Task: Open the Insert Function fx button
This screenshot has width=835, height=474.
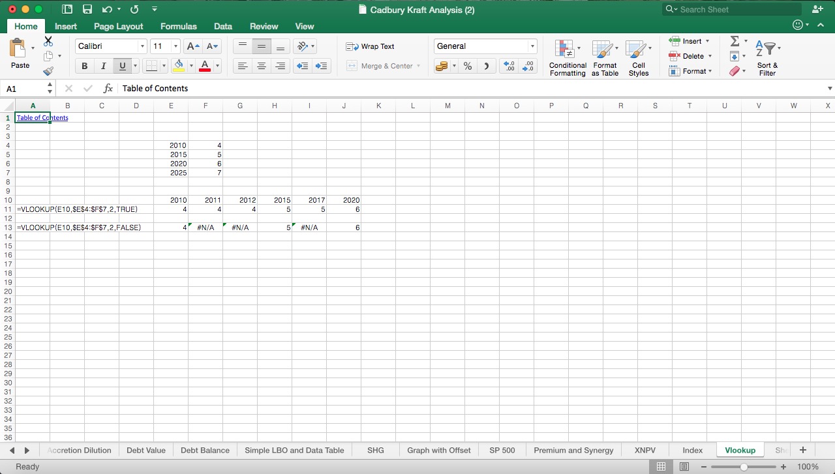Action: pos(108,88)
